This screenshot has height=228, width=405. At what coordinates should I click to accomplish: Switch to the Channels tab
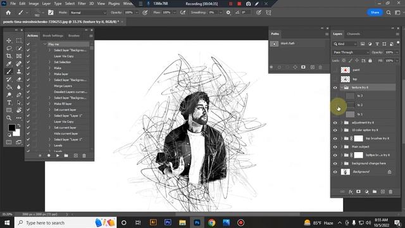click(353, 34)
